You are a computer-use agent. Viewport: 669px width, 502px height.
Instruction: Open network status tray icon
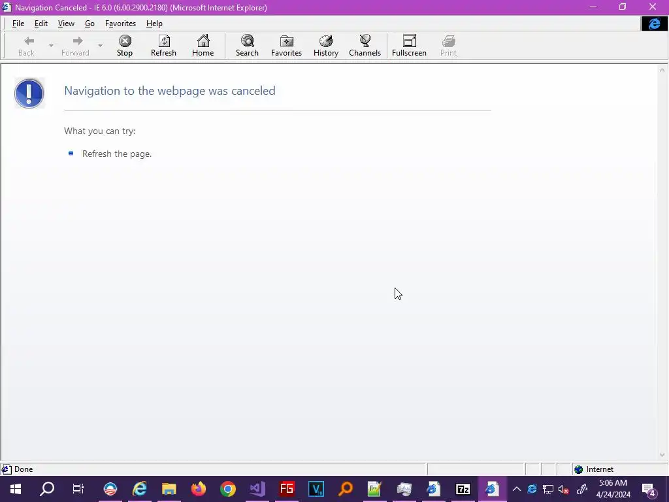[548, 489]
